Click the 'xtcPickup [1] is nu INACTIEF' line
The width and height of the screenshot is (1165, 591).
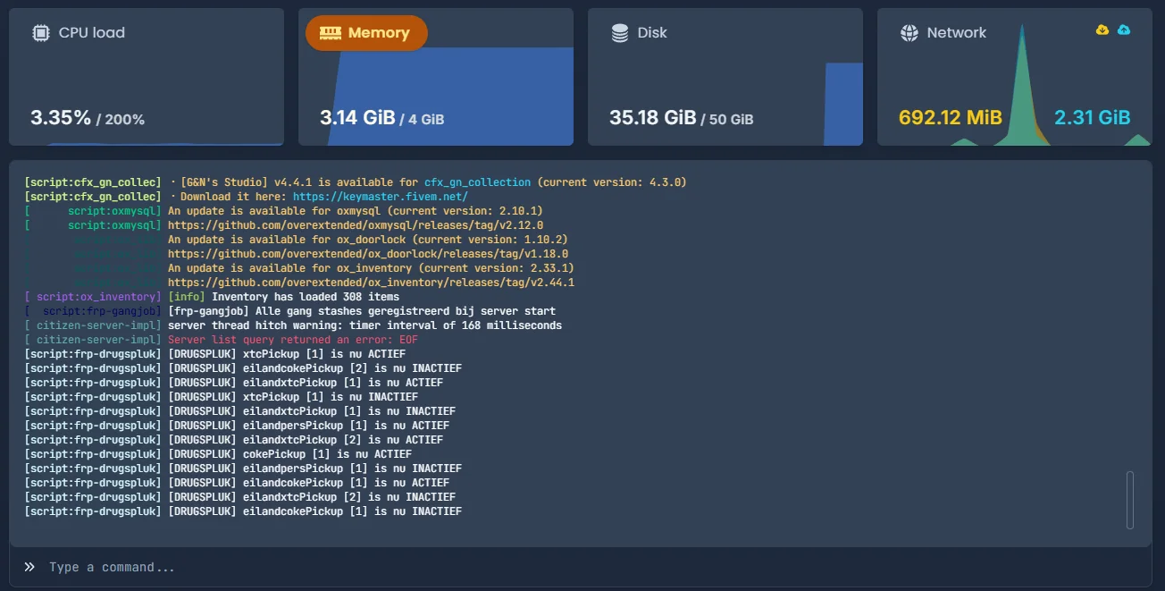293,397
